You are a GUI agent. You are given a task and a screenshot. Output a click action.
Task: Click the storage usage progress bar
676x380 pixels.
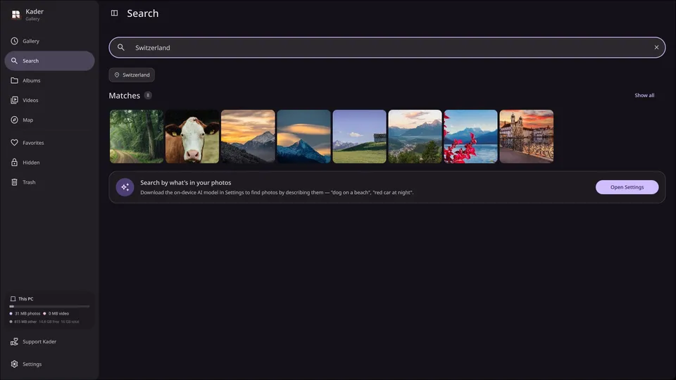[49, 306]
